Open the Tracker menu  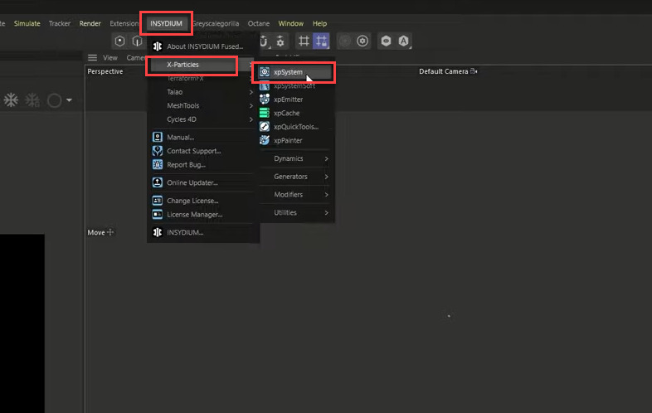point(60,23)
